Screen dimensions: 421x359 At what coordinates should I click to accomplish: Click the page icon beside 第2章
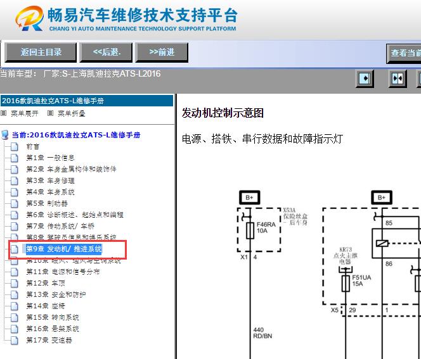15,169
